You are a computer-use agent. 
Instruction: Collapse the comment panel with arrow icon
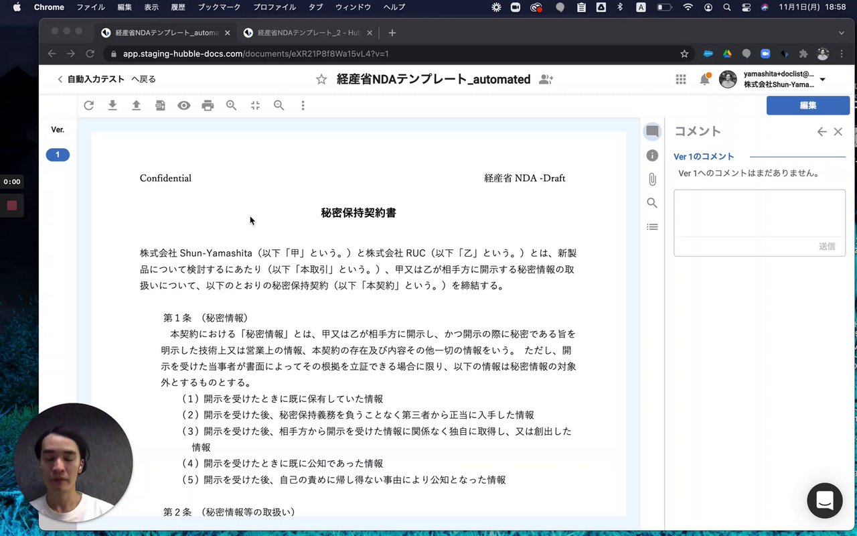[x=822, y=132]
